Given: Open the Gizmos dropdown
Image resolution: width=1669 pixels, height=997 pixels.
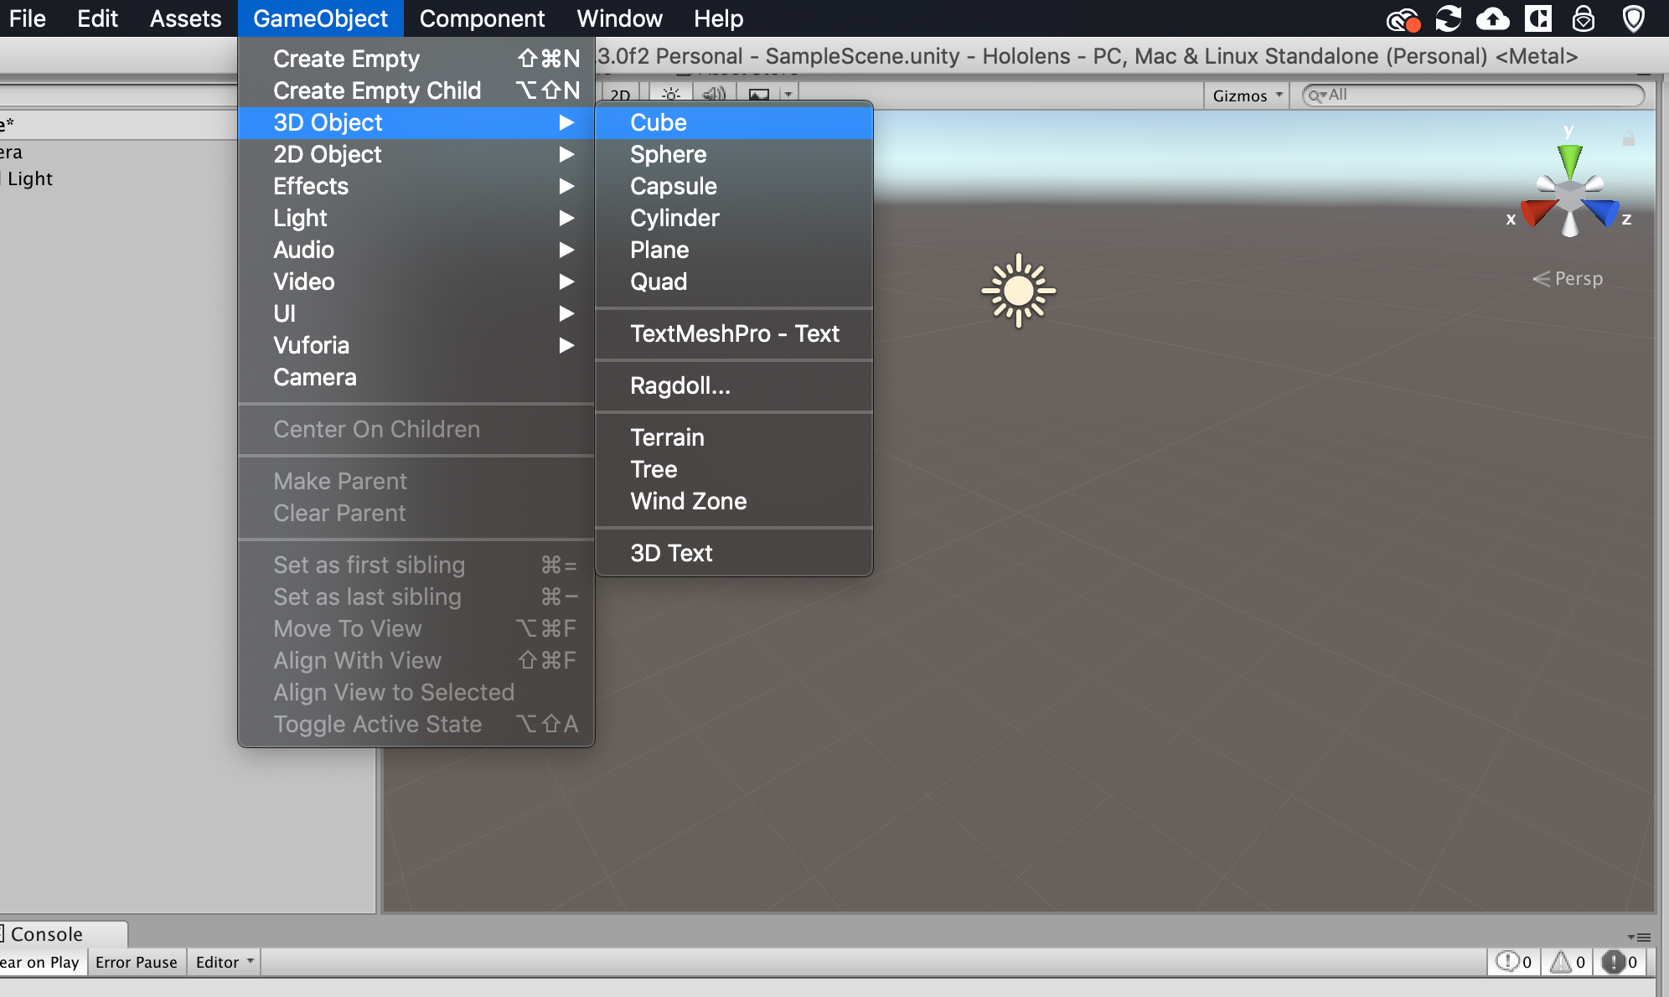Looking at the screenshot, I should (1246, 95).
